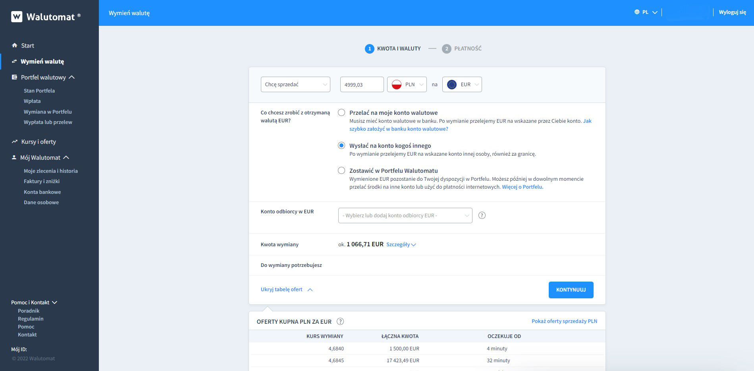This screenshot has width=754, height=371.
Task: Select Zostawić w Portfelu Walutomatu option
Action: [341, 170]
